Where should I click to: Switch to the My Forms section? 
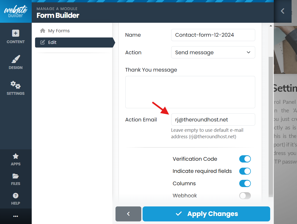click(59, 30)
